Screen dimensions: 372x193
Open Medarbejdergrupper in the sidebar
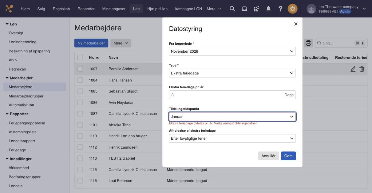tap(26, 96)
